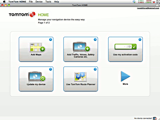Open the TomTom HOME application menu
This screenshot has height=120, width=160.
[17, 2]
